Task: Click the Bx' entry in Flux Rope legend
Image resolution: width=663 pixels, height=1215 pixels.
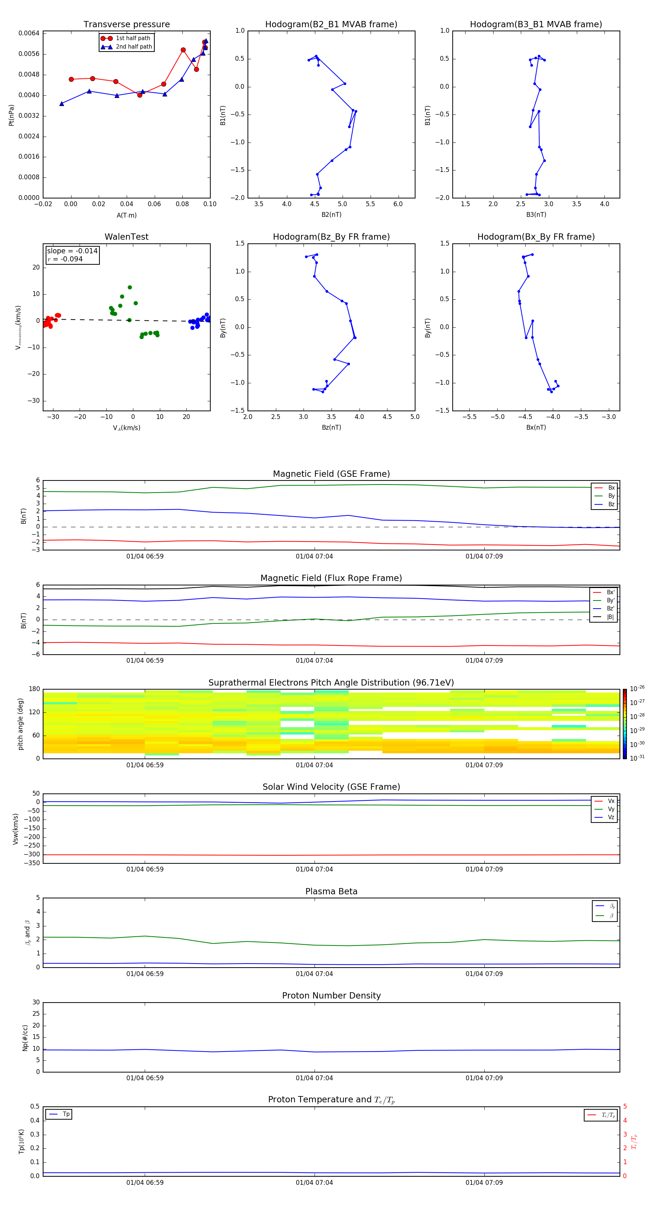Action: (x=604, y=592)
